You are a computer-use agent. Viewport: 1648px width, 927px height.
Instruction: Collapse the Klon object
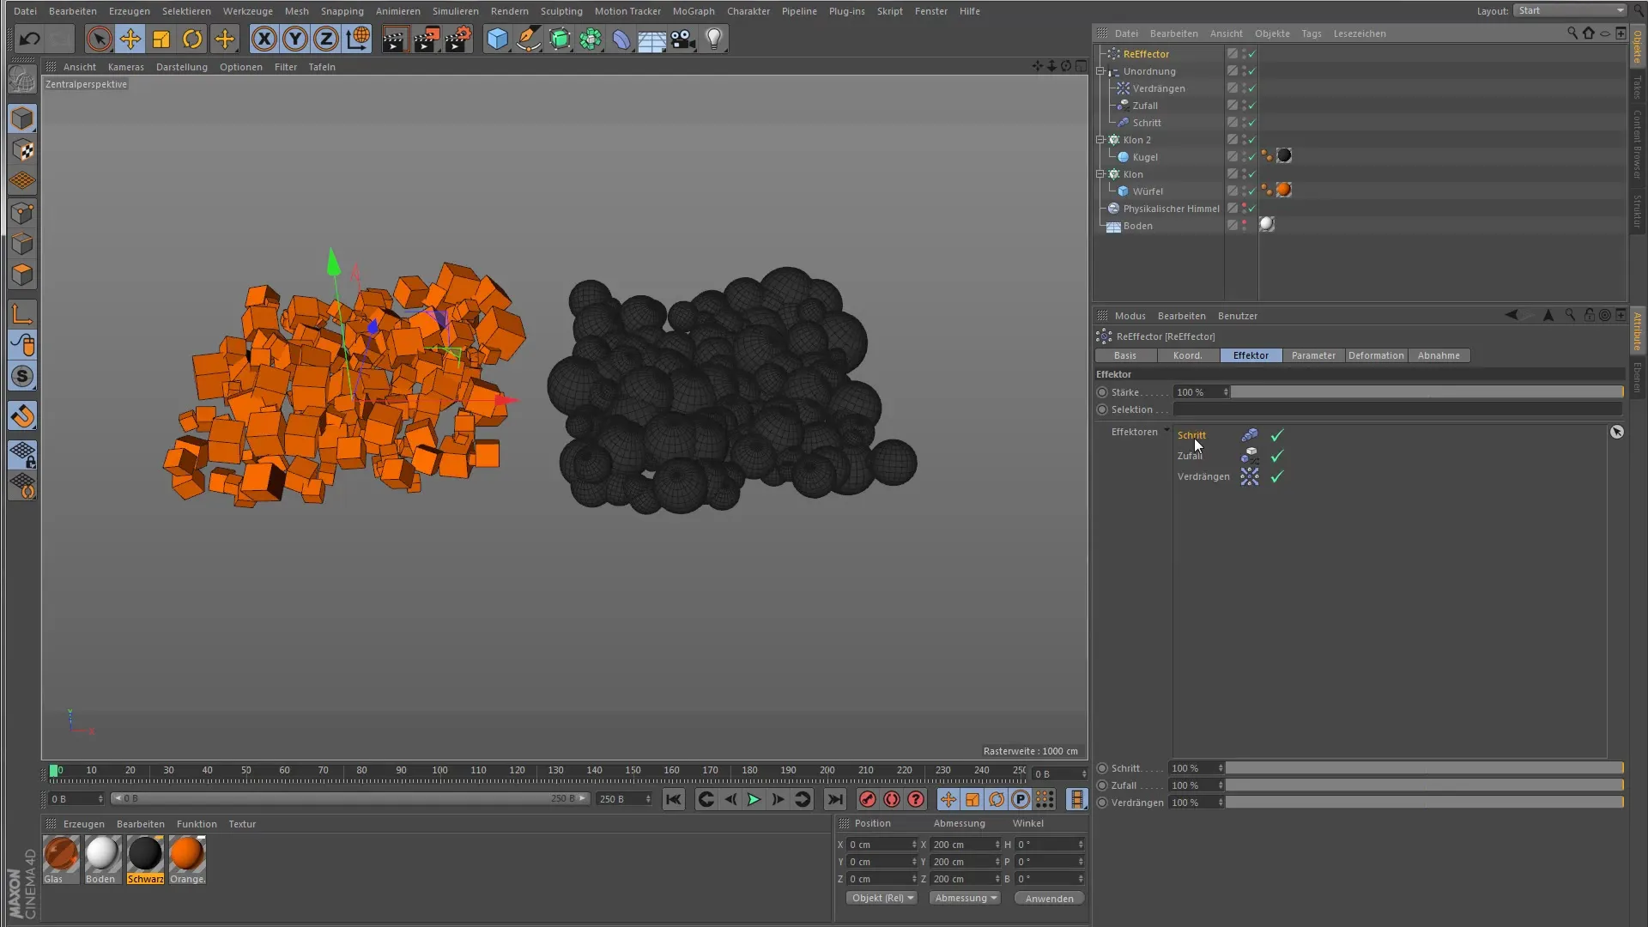[x=1100, y=174]
